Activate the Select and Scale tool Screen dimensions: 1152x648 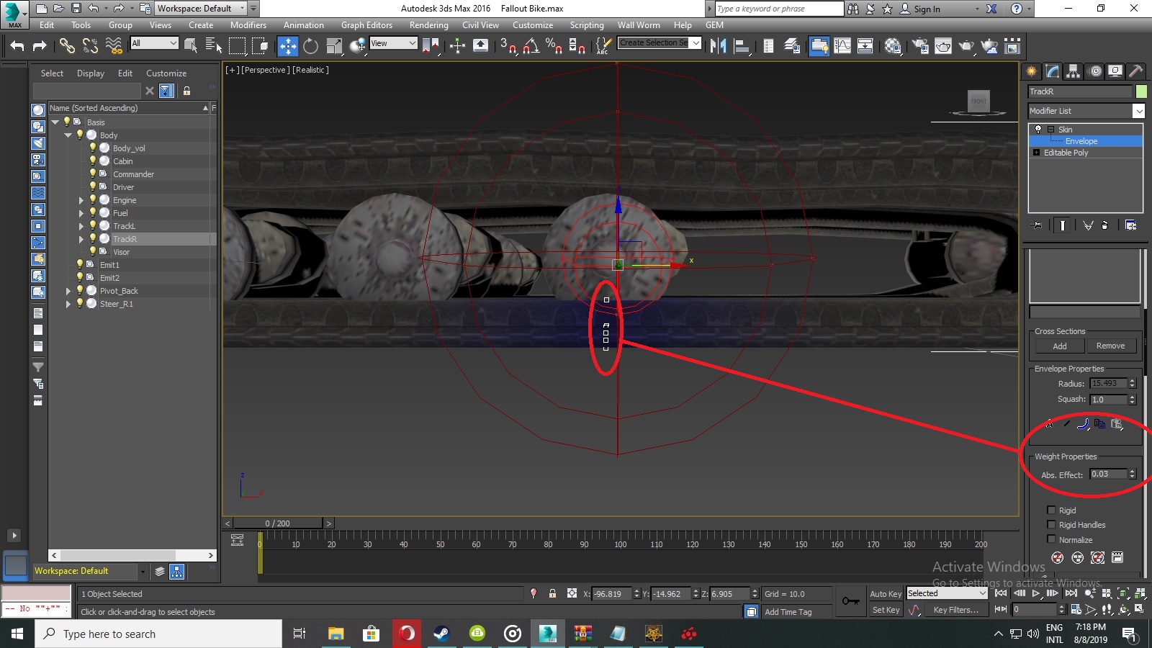(334, 46)
